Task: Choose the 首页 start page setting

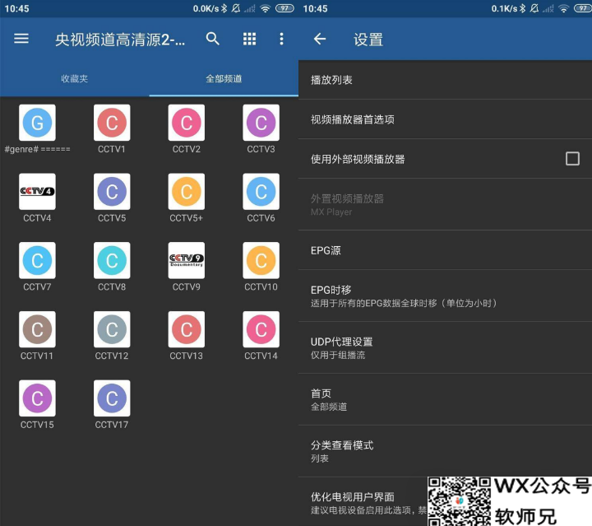Action: tap(445, 399)
